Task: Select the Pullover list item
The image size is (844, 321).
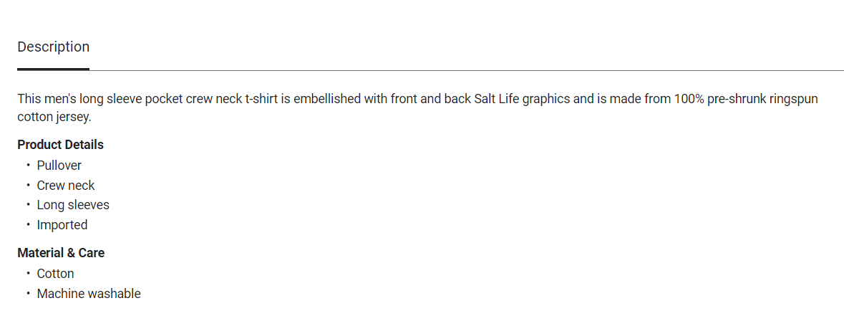Action: tap(59, 166)
